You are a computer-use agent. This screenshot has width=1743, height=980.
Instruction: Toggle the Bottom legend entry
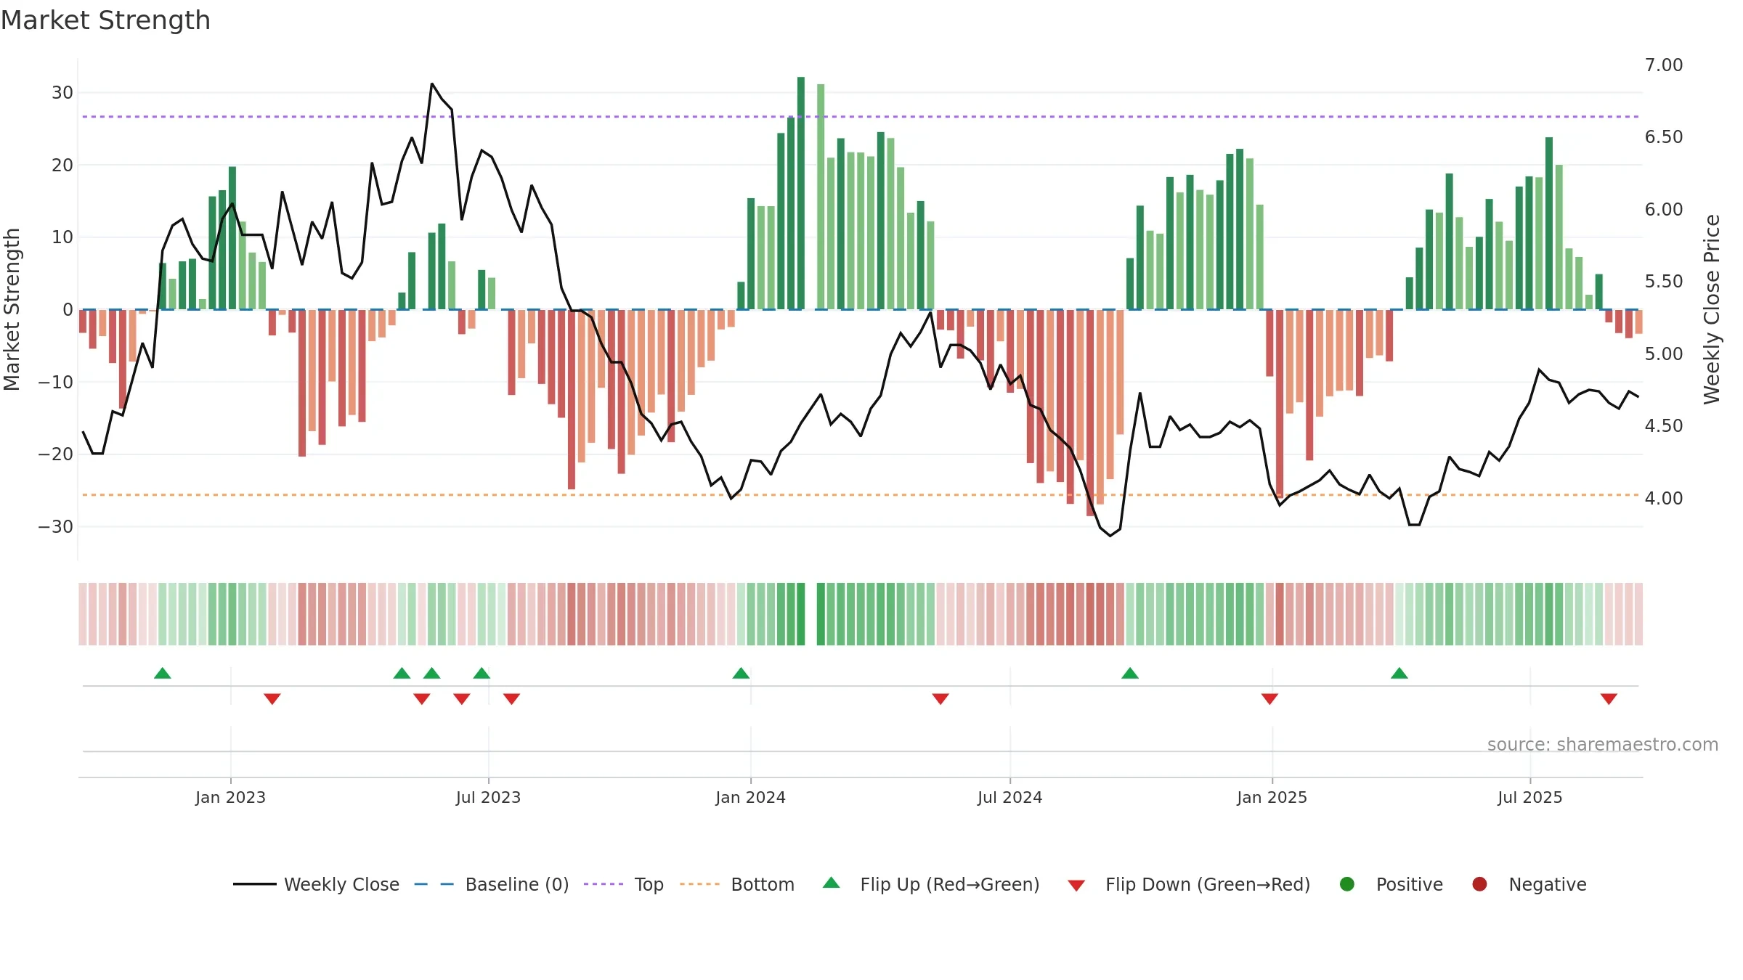point(737,884)
